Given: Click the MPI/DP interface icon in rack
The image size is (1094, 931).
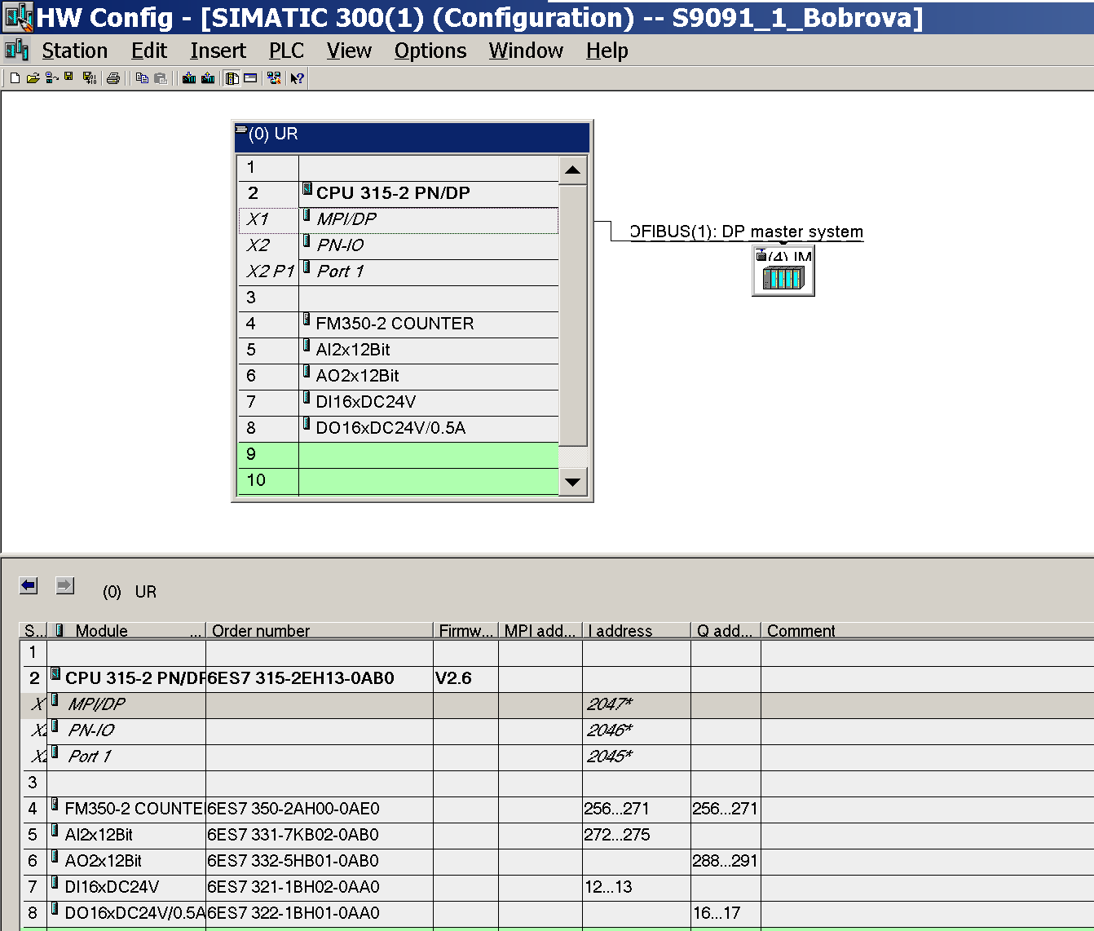Looking at the screenshot, I should pos(307,215).
